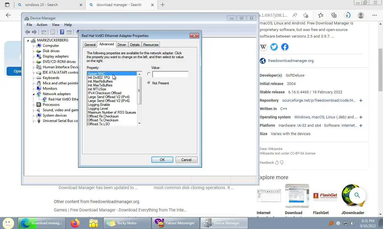Expand the System devices node
This screenshot has width=383, height=229.
(x=34, y=116)
